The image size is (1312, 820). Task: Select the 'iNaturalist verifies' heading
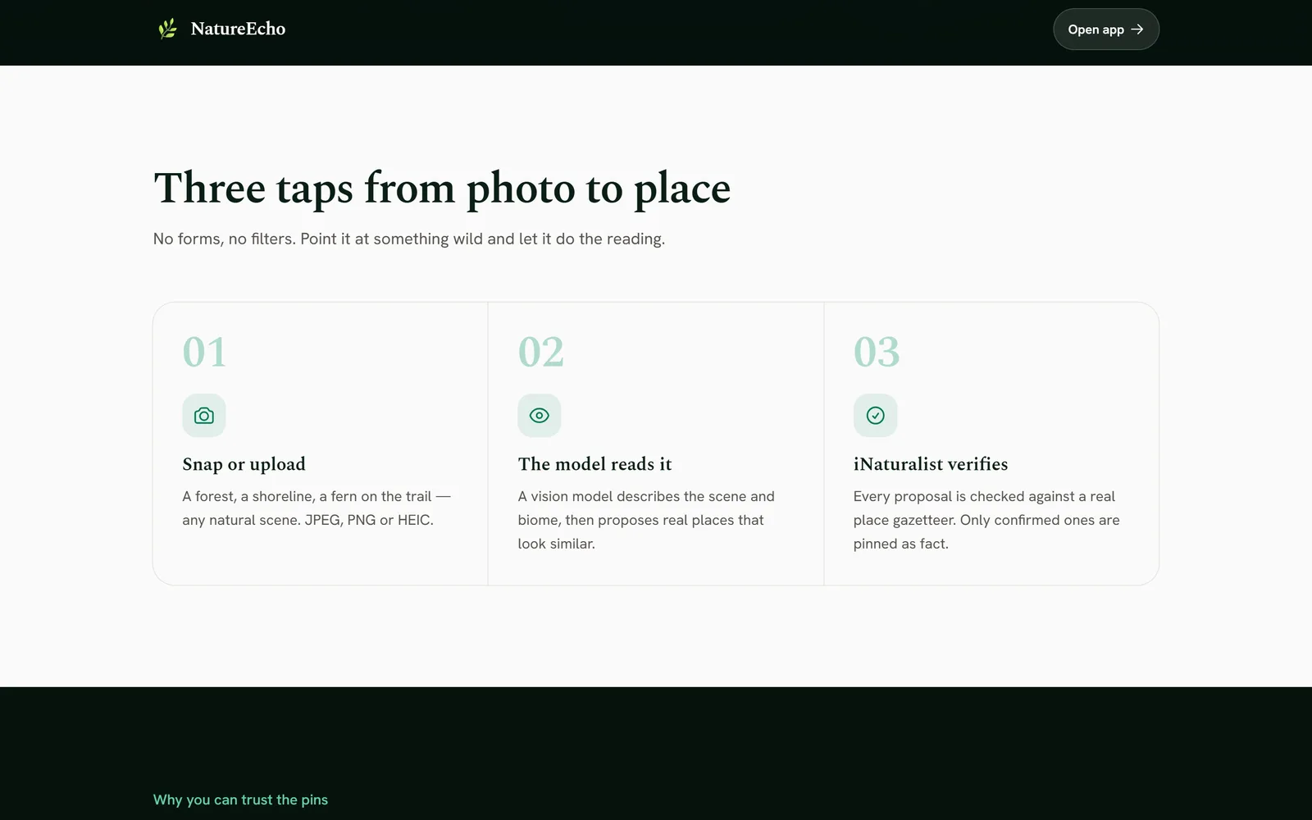pos(931,464)
